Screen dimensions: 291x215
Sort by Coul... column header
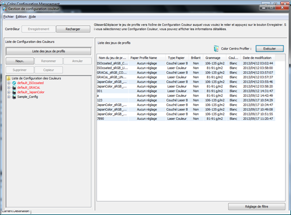click(x=234, y=58)
